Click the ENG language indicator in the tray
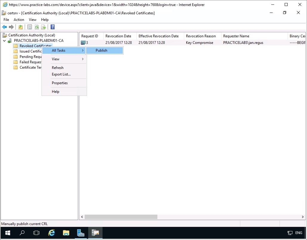 299,233
